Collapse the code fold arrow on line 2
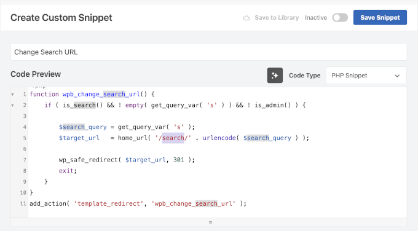This screenshot has height=231, width=418. coord(12,105)
